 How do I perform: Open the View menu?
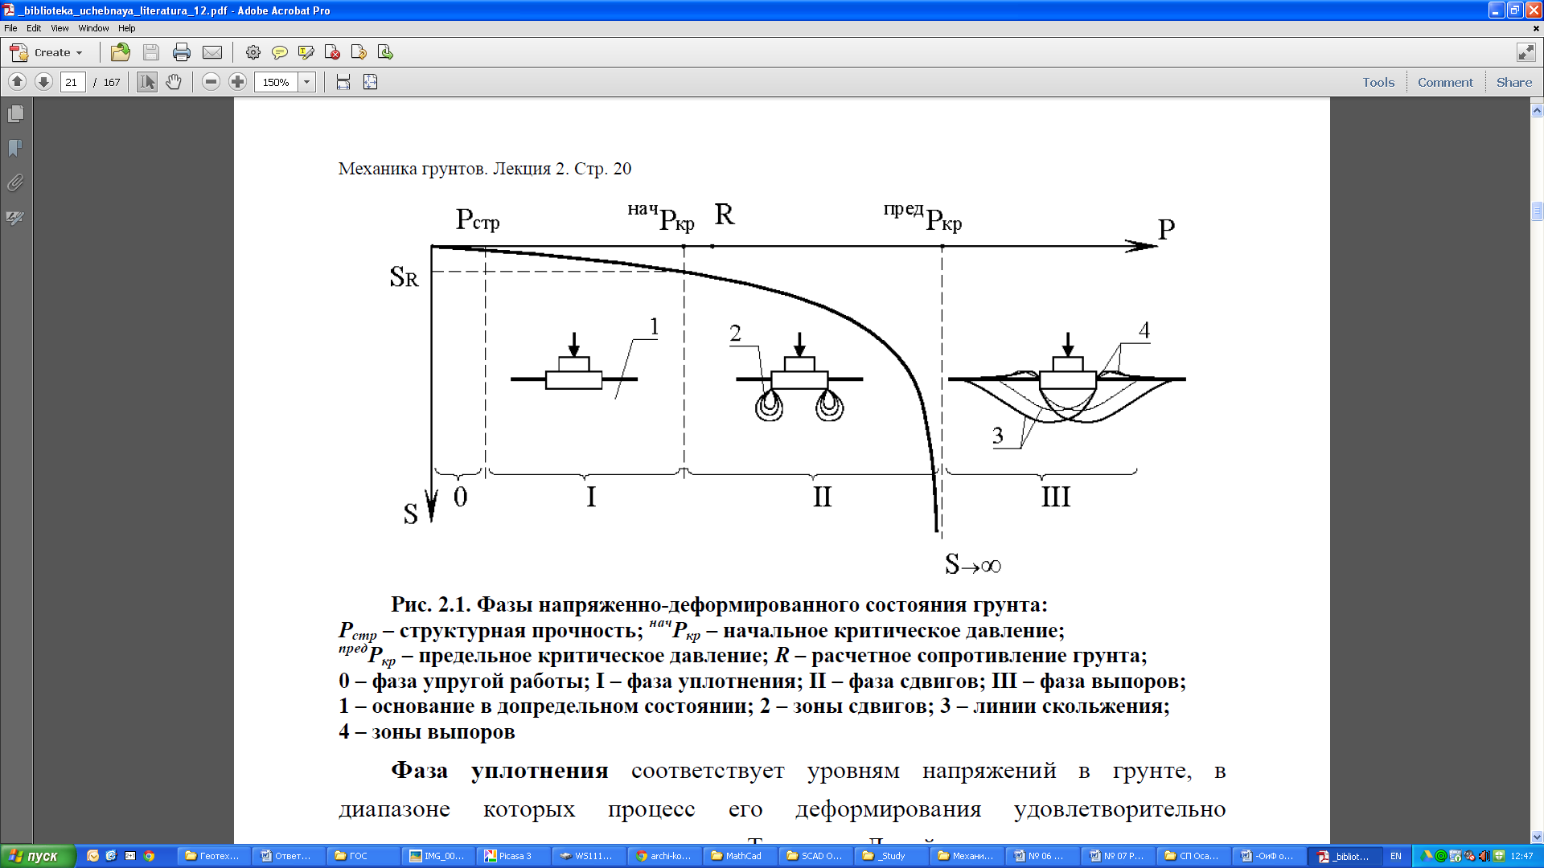60,28
